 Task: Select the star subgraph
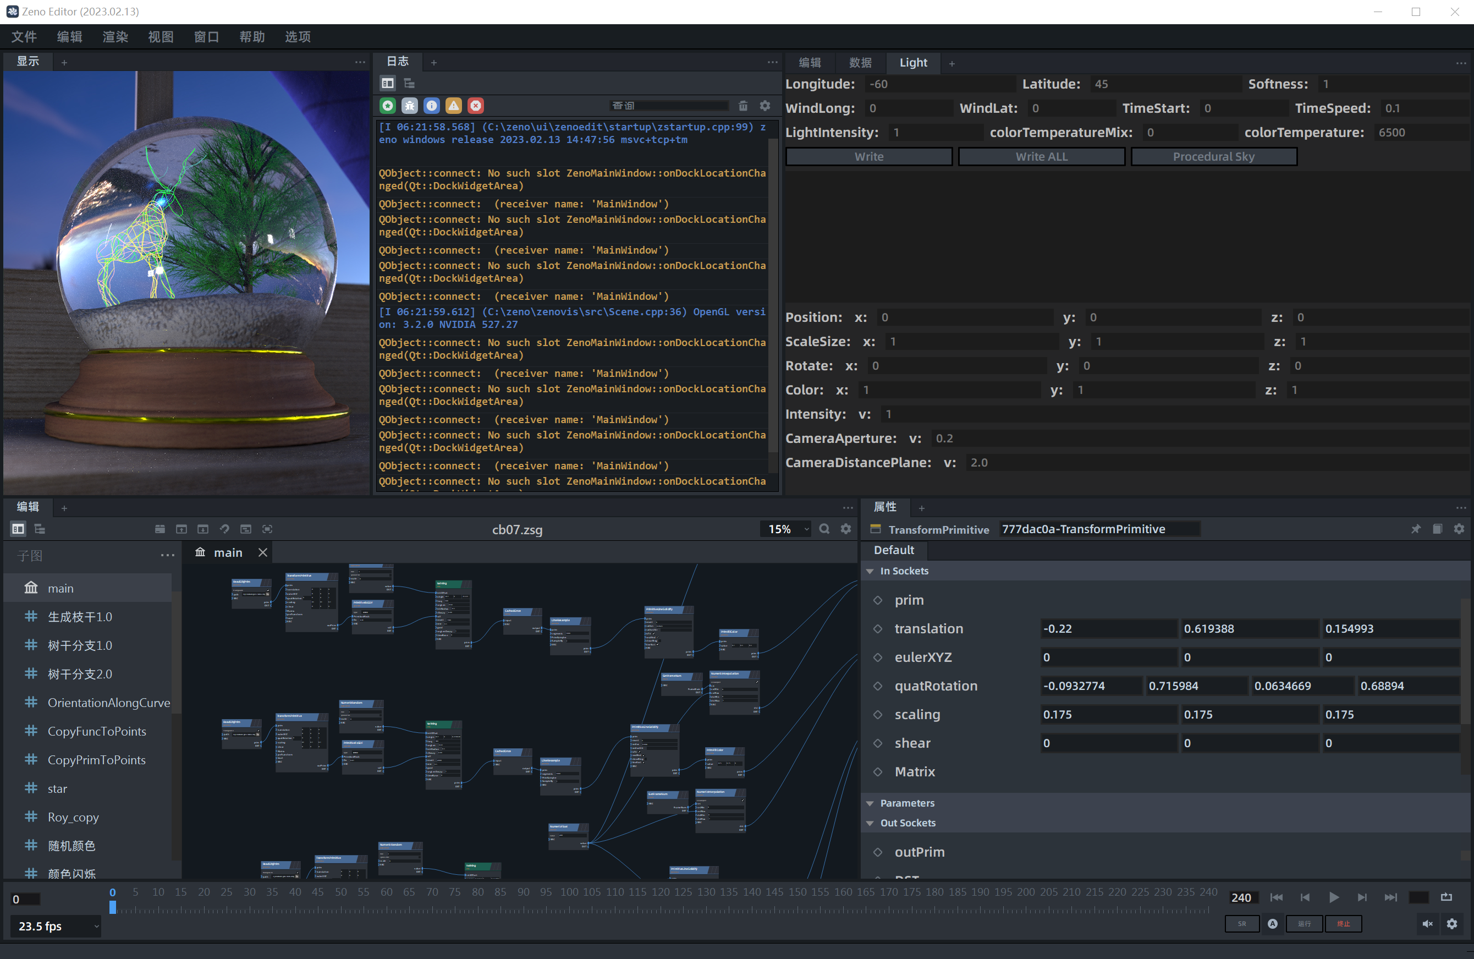click(88, 788)
